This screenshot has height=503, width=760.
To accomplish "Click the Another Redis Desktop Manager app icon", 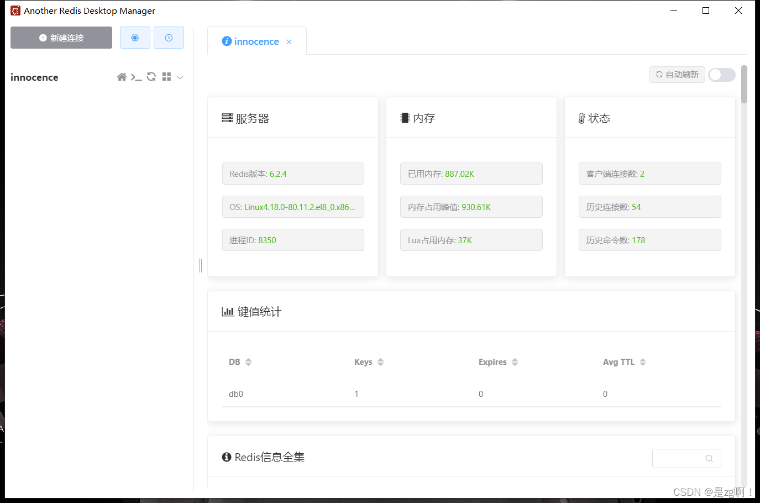I will pos(15,11).
